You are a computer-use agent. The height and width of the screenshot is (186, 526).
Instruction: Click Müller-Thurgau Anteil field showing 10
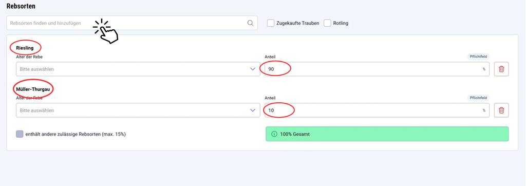377,110
